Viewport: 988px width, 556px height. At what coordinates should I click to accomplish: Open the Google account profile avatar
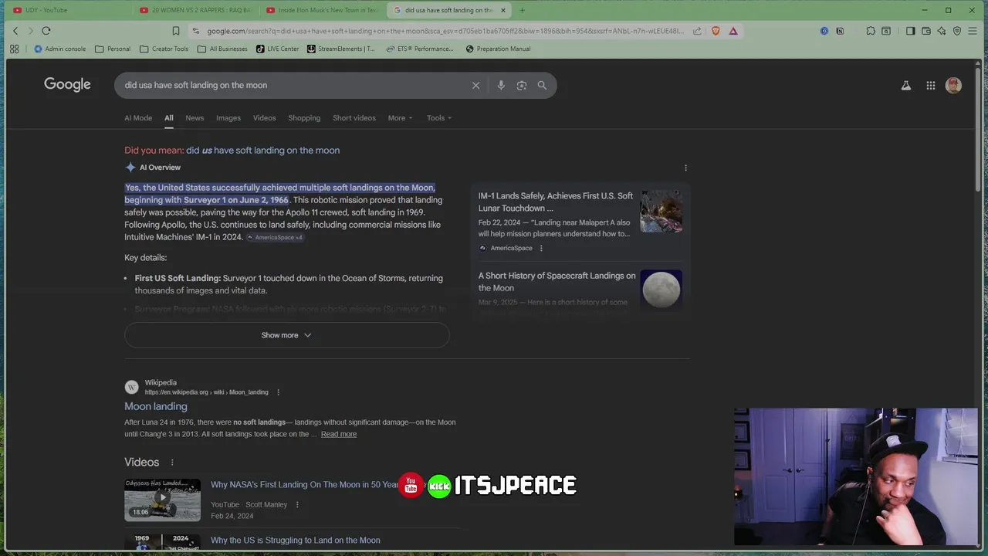click(953, 85)
